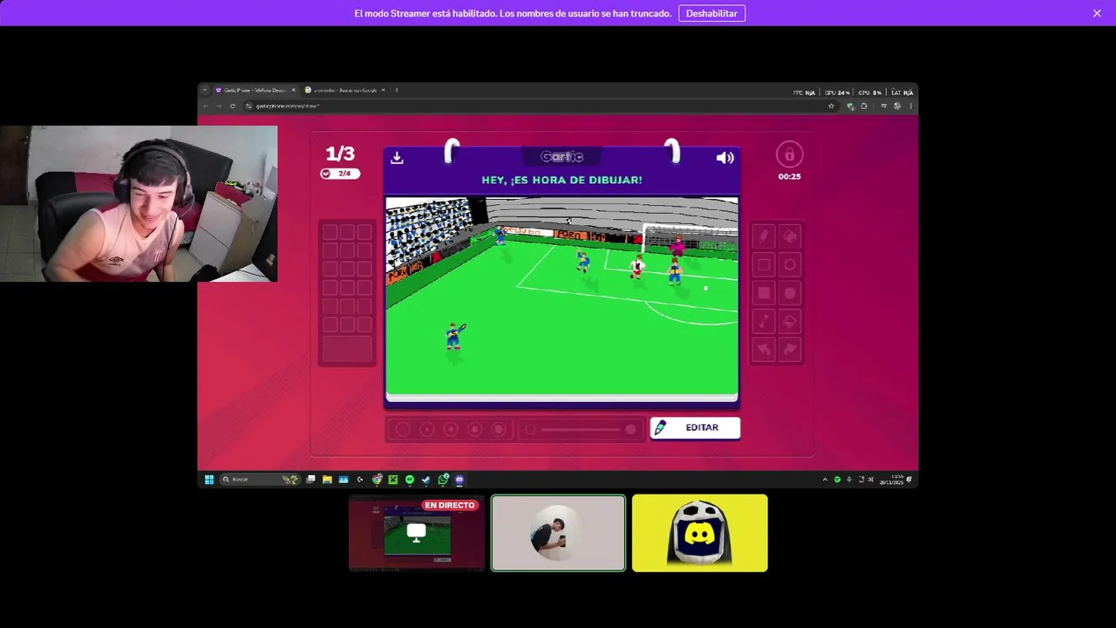The width and height of the screenshot is (1116, 628).
Task: Go forward in the browser
Action: pos(219,106)
